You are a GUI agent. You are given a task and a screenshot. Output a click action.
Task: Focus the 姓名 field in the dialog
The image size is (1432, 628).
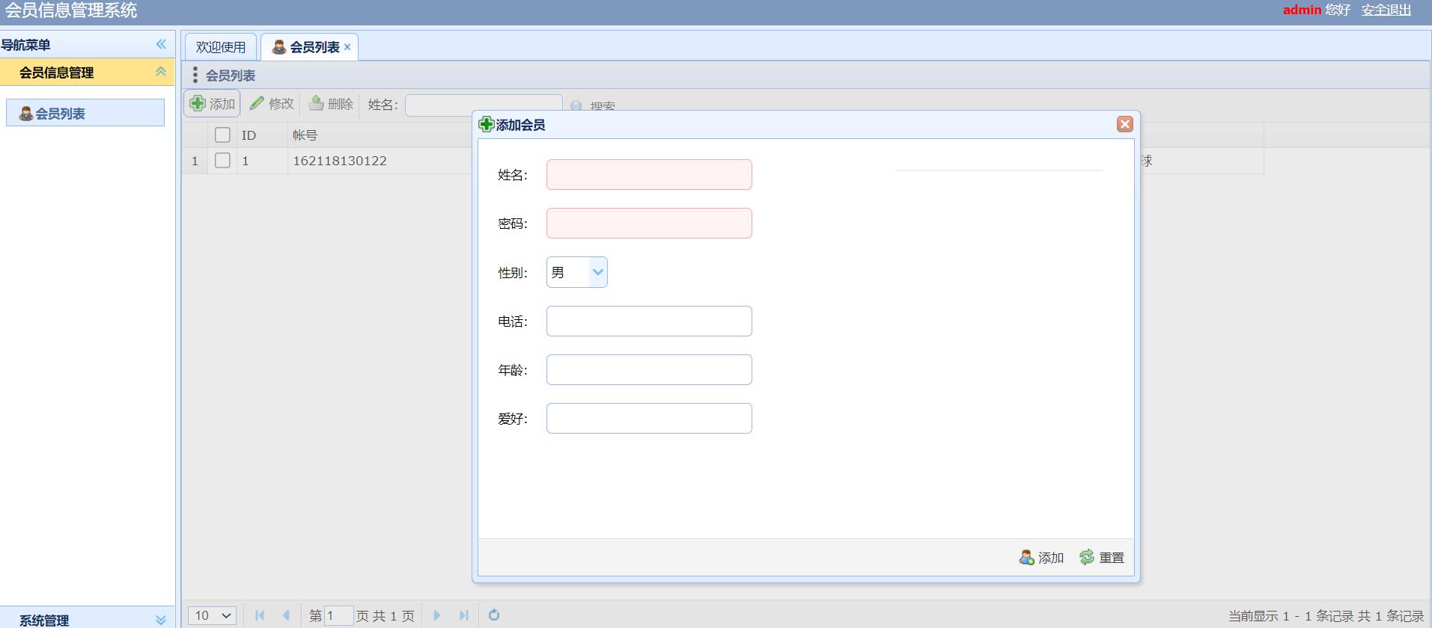[x=649, y=174]
